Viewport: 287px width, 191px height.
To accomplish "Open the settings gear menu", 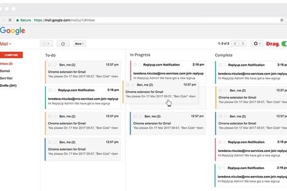I will pos(256,43).
